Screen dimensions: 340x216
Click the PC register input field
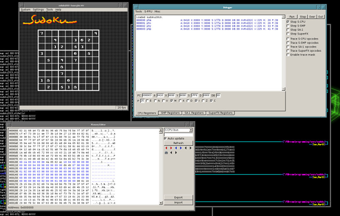pos(147,95)
